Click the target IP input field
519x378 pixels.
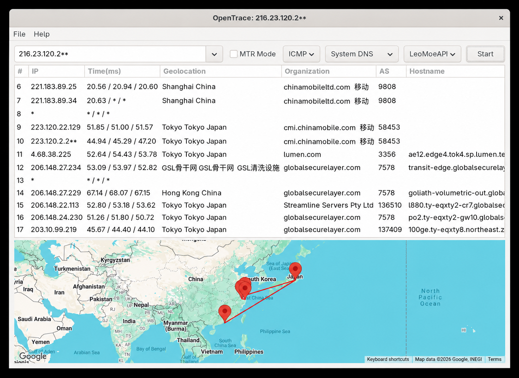coord(110,54)
